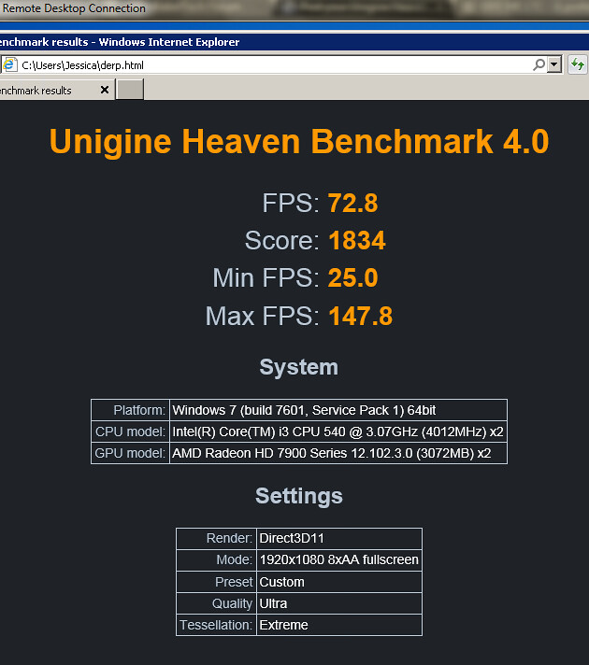The image size is (589, 665).
Task: Click the search magnifier icon in address bar
Action: tap(539, 65)
